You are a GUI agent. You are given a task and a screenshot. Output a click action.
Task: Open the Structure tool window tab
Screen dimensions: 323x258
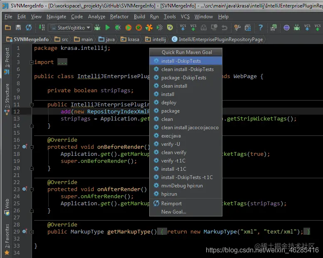tap(7, 98)
